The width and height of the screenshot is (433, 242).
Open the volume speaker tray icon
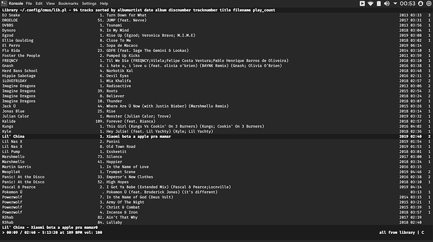(x=387, y=3)
